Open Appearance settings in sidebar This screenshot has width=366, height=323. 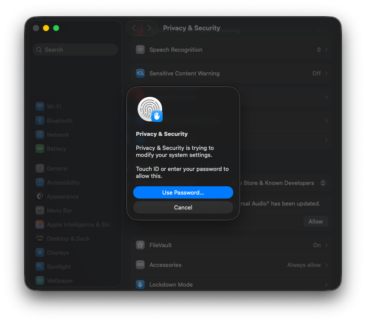point(63,196)
